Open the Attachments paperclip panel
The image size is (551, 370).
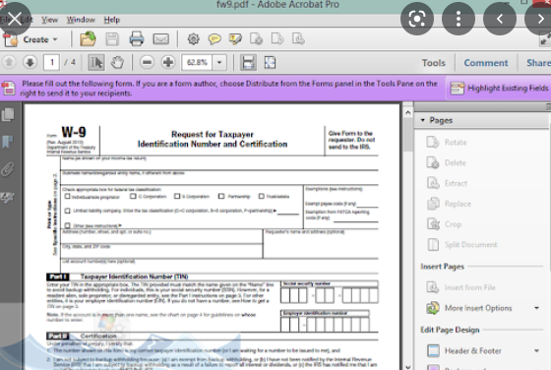click(8, 169)
